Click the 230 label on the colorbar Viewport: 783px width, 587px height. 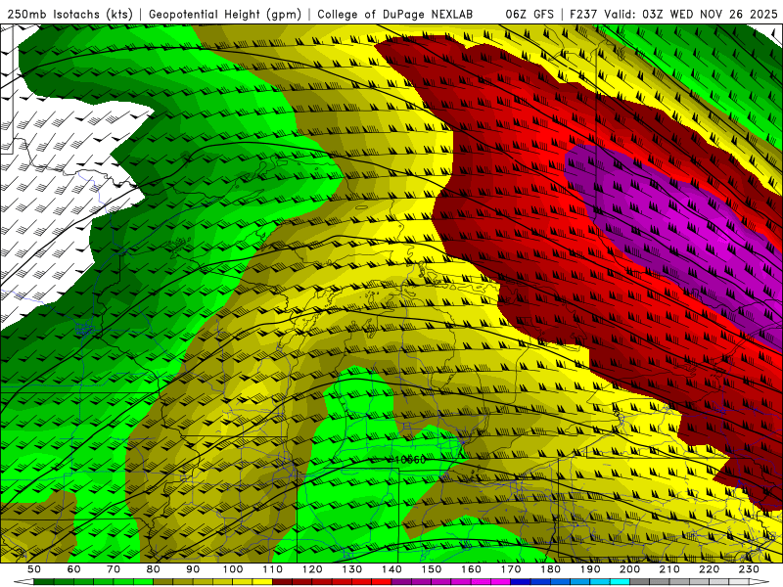(749, 569)
